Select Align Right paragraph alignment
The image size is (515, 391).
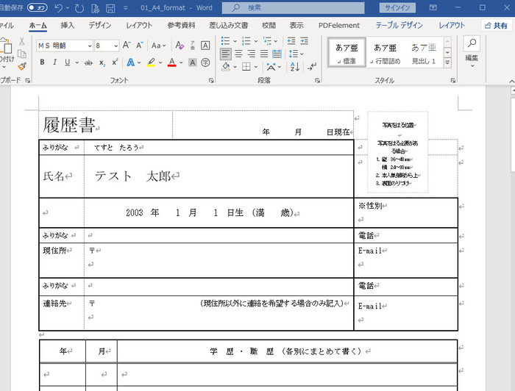(252, 54)
